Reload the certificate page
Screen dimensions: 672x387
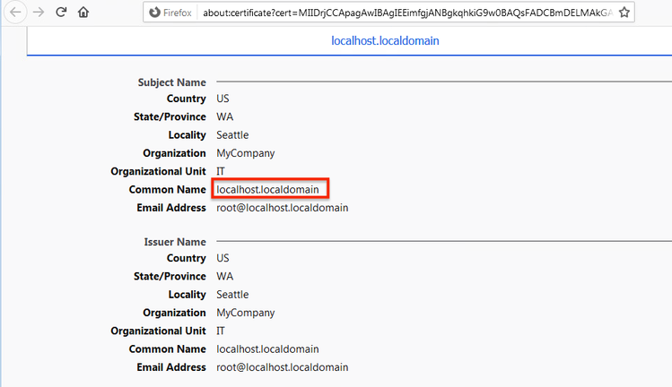tap(61, 13)
